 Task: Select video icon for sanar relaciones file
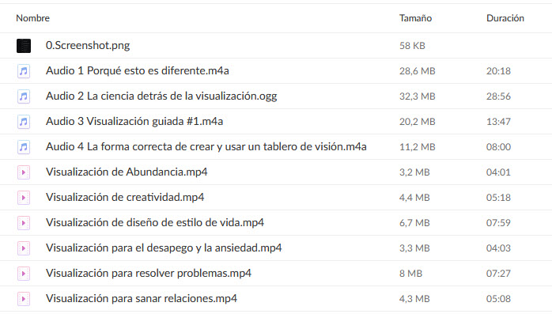pos(24,299)
